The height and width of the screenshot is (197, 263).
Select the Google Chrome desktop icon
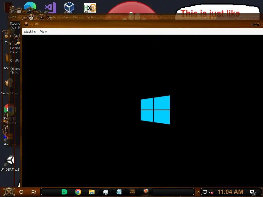click(x=10, y=110)
